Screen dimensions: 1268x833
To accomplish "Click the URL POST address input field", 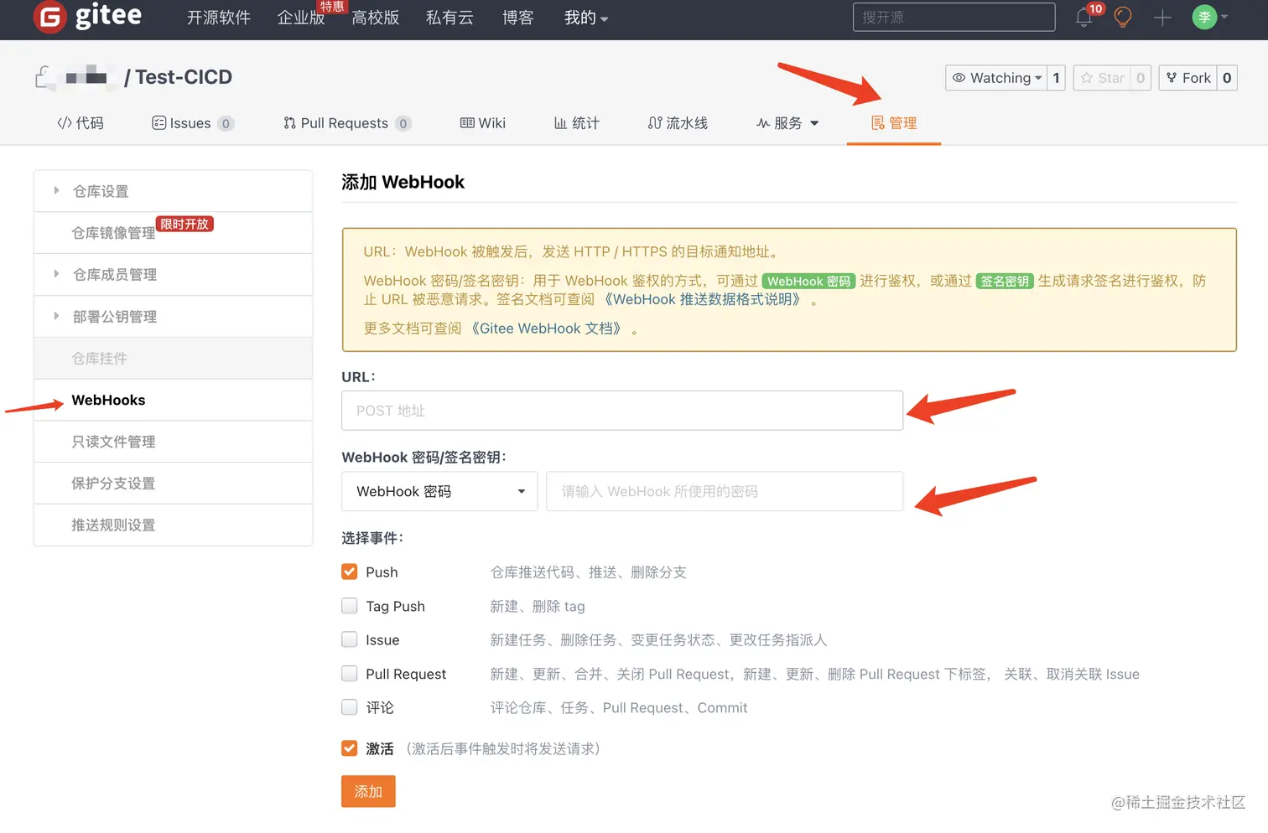I will (x=621, y=411).
